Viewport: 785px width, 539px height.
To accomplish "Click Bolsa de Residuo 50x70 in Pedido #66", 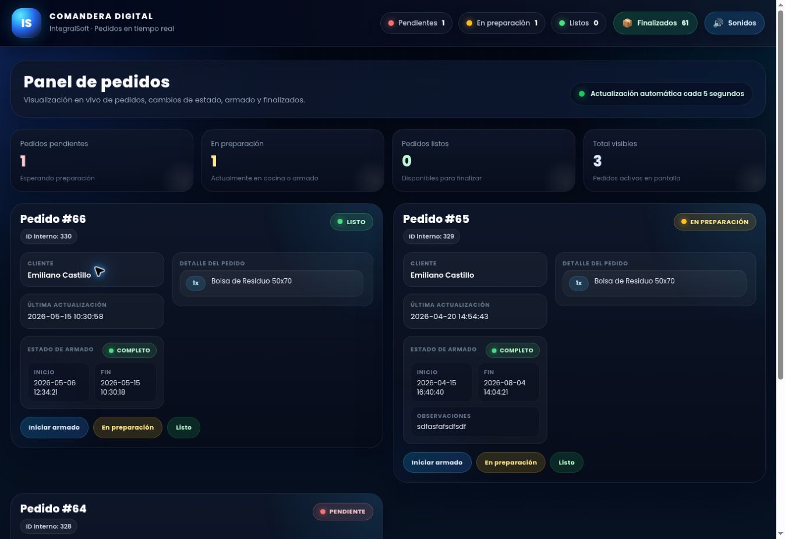I will pos(252,281).
